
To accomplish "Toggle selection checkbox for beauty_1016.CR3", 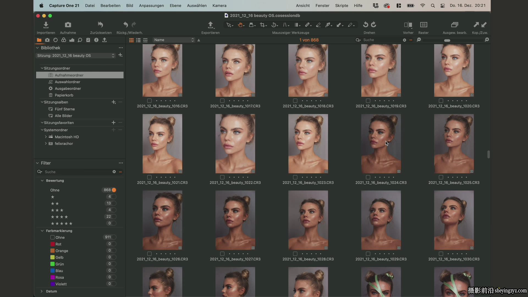I will coord(149,101).
